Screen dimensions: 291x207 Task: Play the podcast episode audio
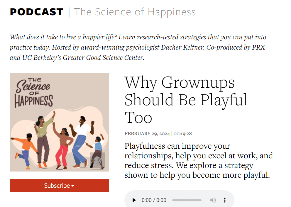tap(134, 200)
